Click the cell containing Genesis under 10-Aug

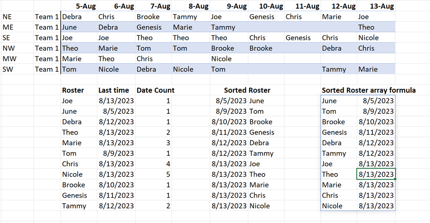click(x=266, y=17)
